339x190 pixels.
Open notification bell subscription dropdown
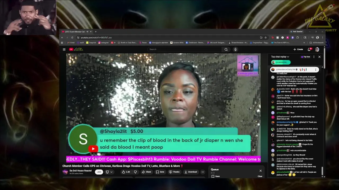109,172
